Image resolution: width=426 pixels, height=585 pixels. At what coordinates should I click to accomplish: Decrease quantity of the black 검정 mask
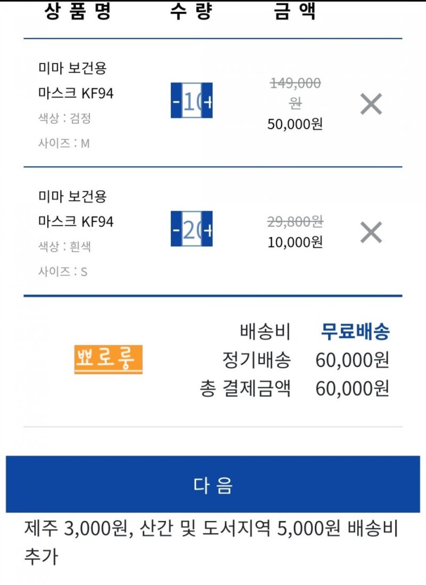point(176,101)
